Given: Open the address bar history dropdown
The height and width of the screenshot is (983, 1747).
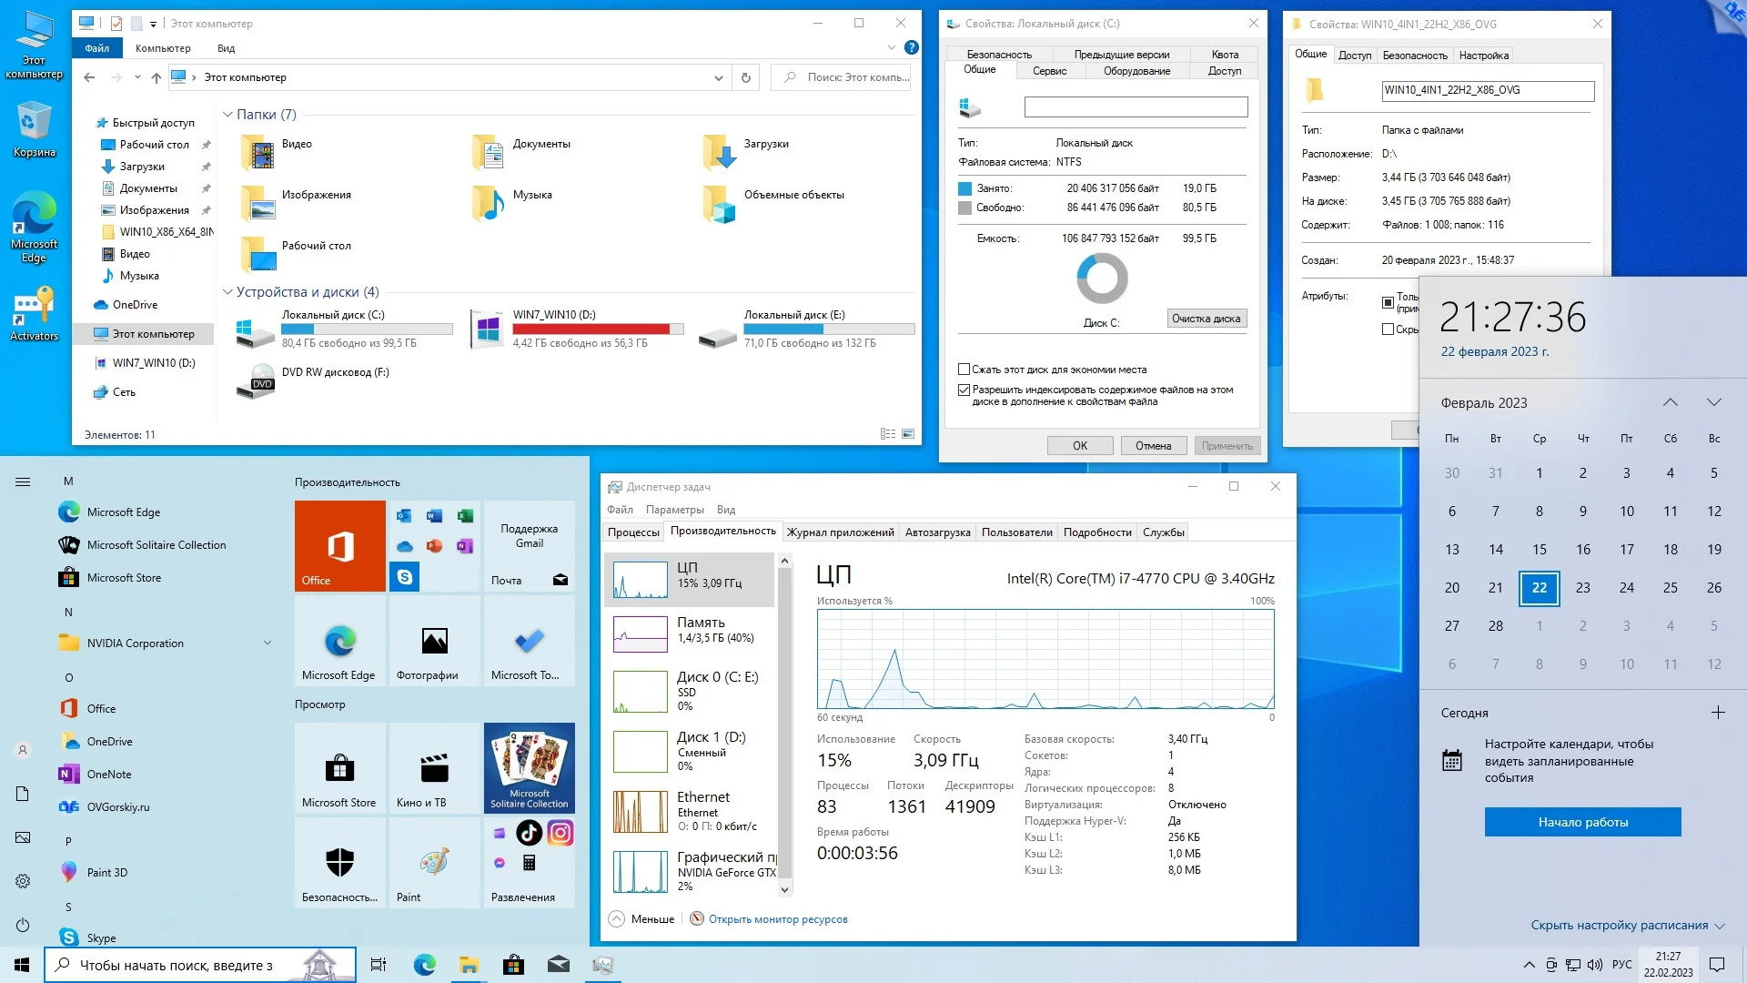Looking at the screenshot, I should [x=719, y=77].
